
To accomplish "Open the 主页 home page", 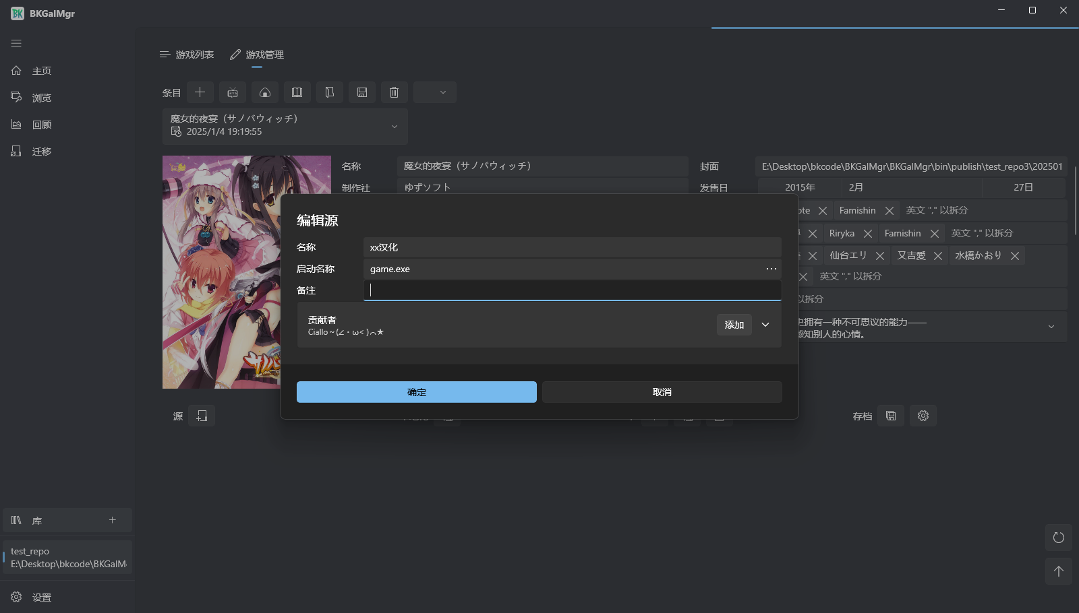I will (42, 70).
